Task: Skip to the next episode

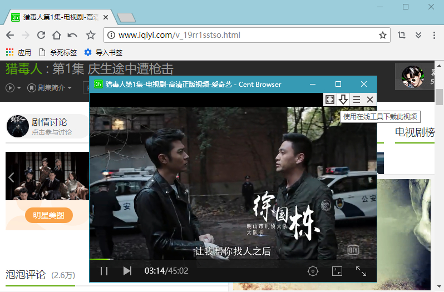Action: tap(127, 271)
